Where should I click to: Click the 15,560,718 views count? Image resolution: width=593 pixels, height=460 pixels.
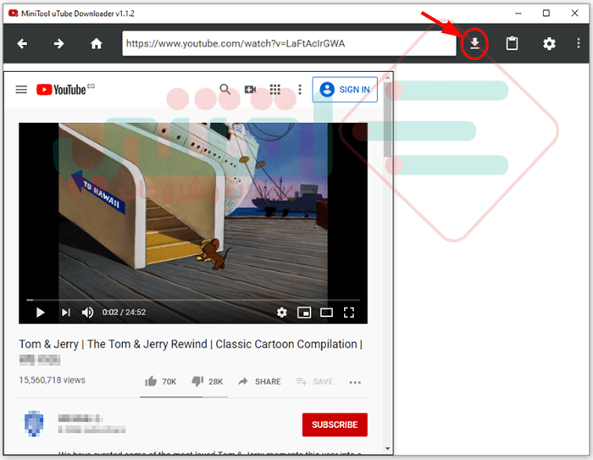tap(53, 380)
